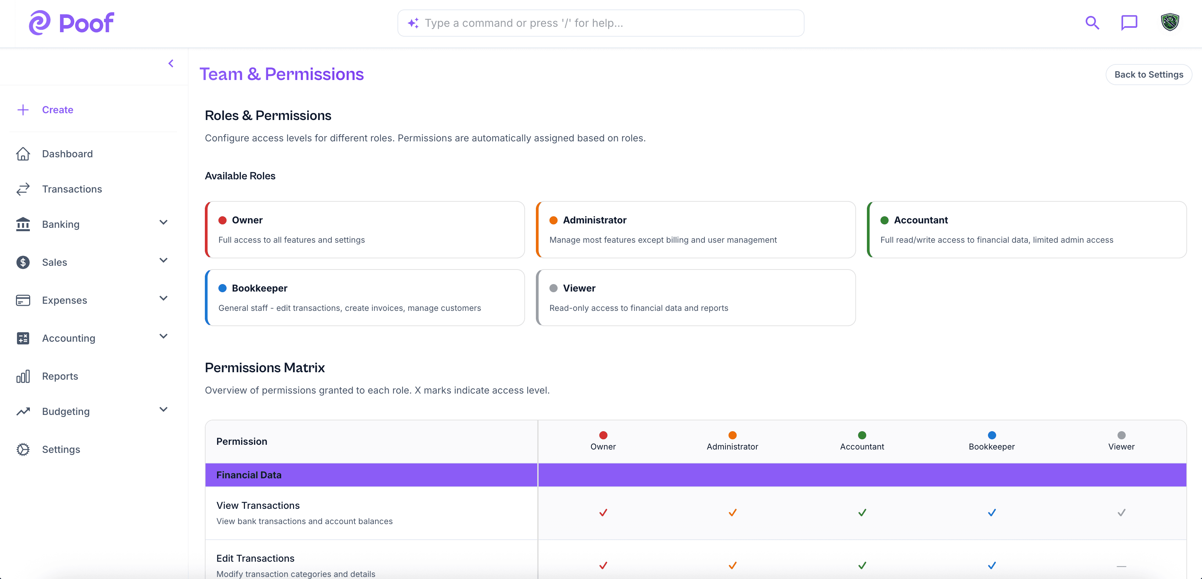Click the Sales dollar icon
Screen dimensions: 1202x579
tap(23, 262)
